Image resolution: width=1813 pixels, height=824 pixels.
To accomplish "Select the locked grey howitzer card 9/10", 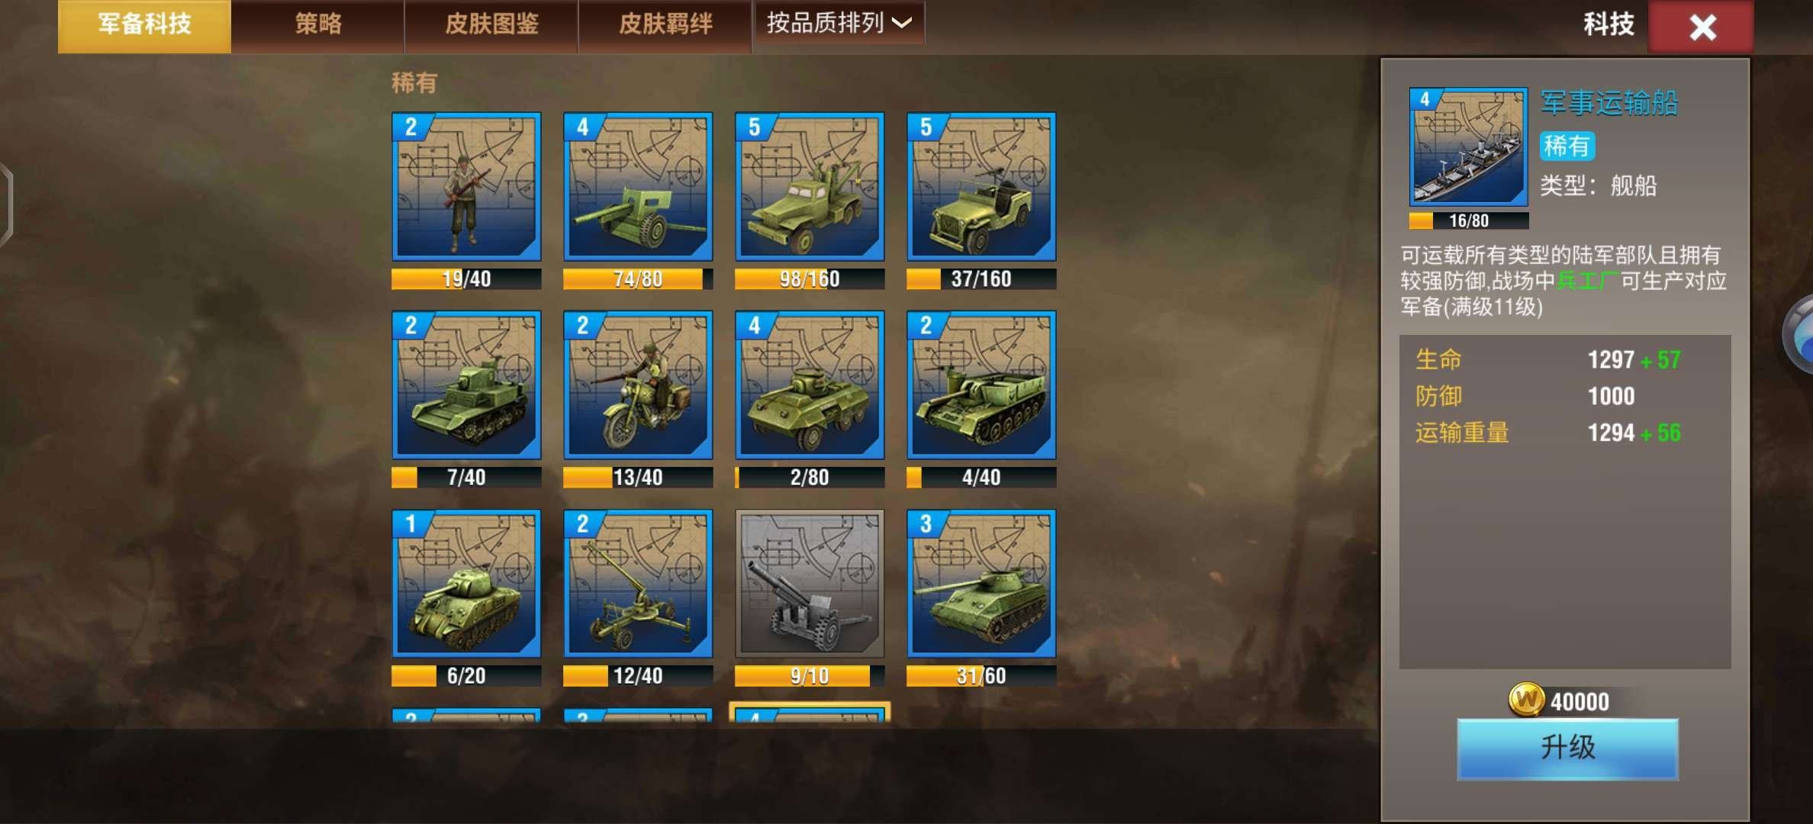I will pos(810,584).
